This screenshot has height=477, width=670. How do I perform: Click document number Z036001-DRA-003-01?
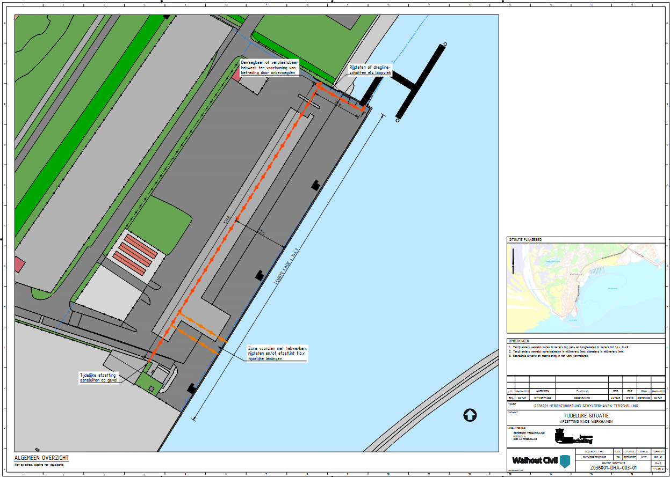(x=614, y=468)
